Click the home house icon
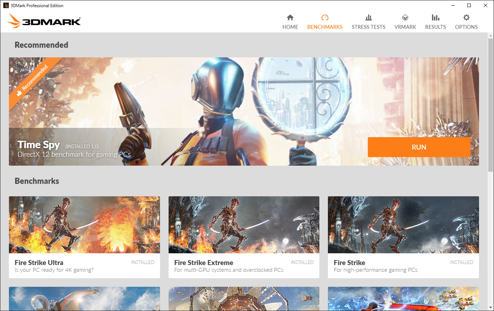Image resolution: width=494 pixels, height=311 pixels. pos(290,17)
